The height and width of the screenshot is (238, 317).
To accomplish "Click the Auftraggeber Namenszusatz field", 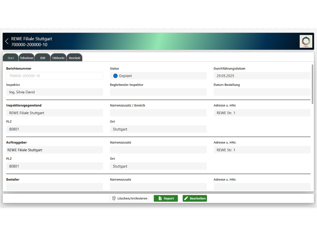I will pos(158,150).
